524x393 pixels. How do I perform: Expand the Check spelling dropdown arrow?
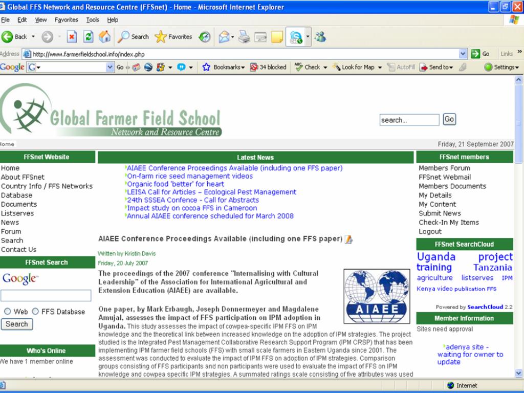point(325,68)
